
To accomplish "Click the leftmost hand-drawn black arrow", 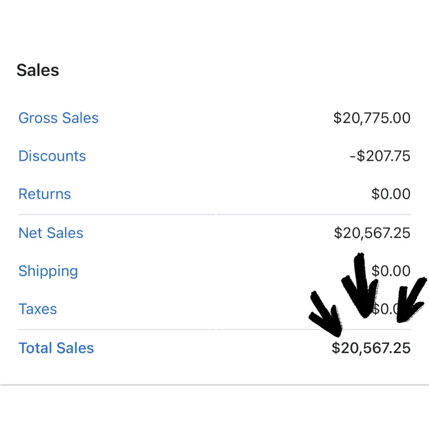I will click(327, 314).
